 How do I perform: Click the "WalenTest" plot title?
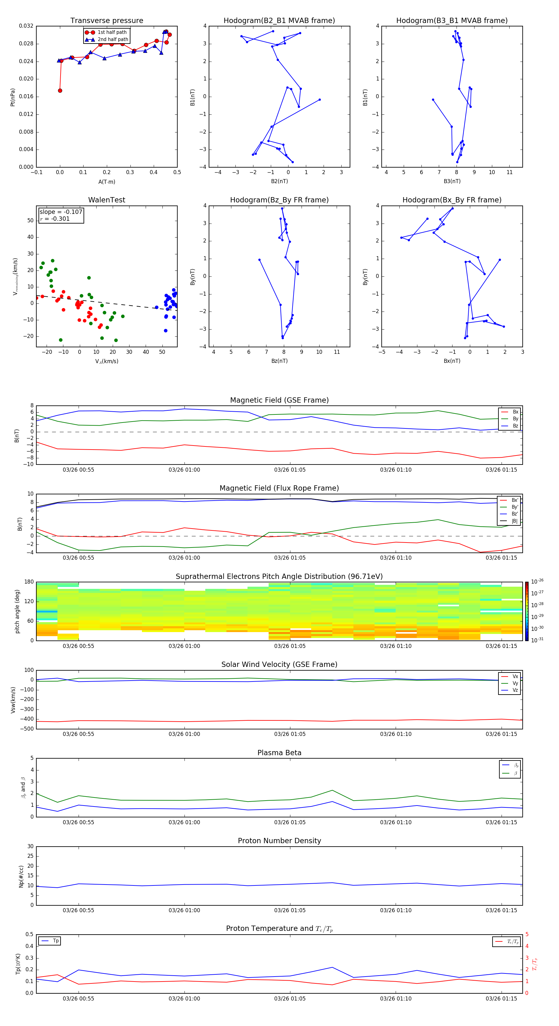[107, 200]
